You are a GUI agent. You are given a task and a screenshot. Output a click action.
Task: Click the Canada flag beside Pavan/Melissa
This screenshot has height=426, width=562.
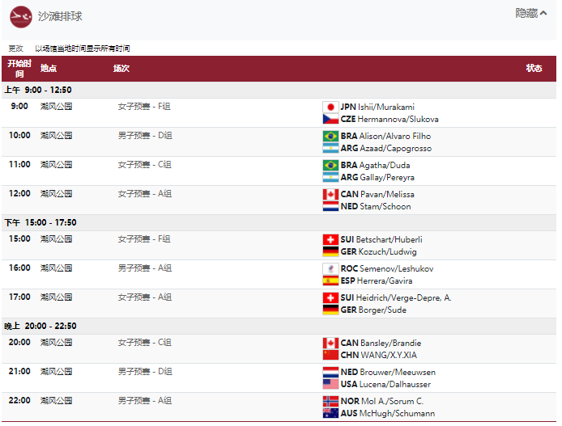click(330, 194)
